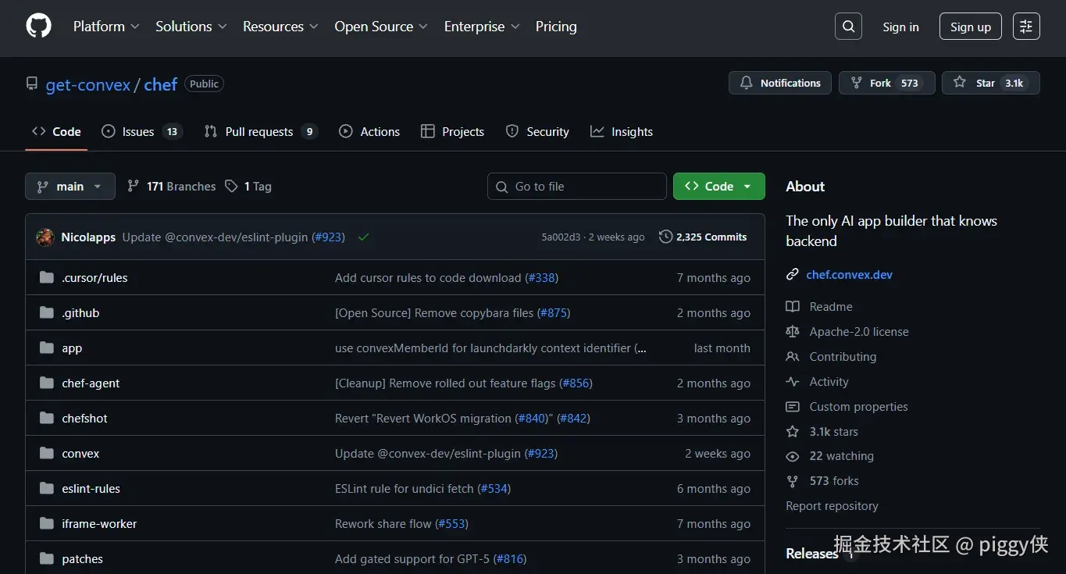Image resolution: width=1066 pixels, height=574 pixels.
Task: Go to the GitHub homepage logo
Action: (x=38, y=26)
